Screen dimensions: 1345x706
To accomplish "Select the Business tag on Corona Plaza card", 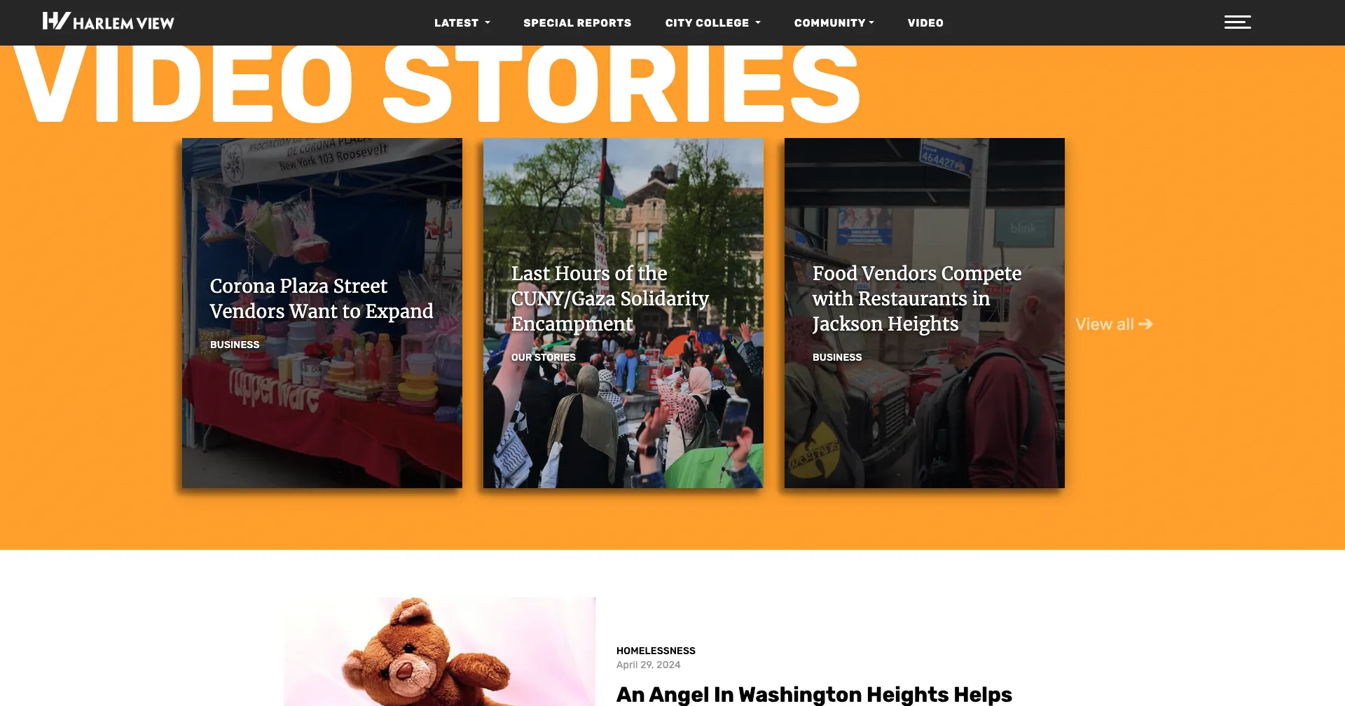I will [235, 345].
